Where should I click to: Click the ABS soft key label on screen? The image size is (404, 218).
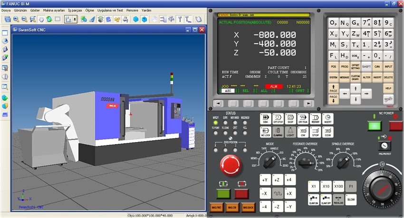[228, 91]
